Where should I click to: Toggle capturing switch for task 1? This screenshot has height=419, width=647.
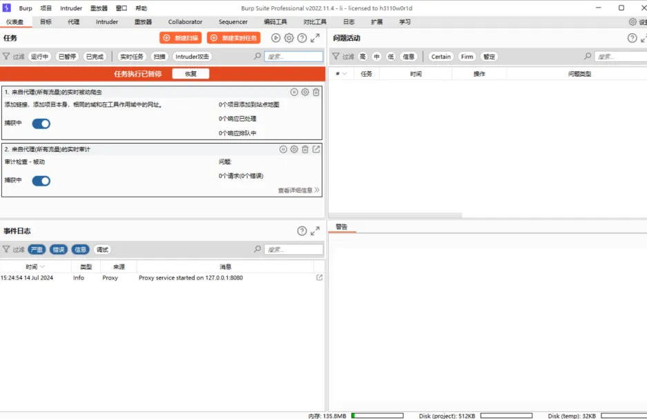point(41,124)
